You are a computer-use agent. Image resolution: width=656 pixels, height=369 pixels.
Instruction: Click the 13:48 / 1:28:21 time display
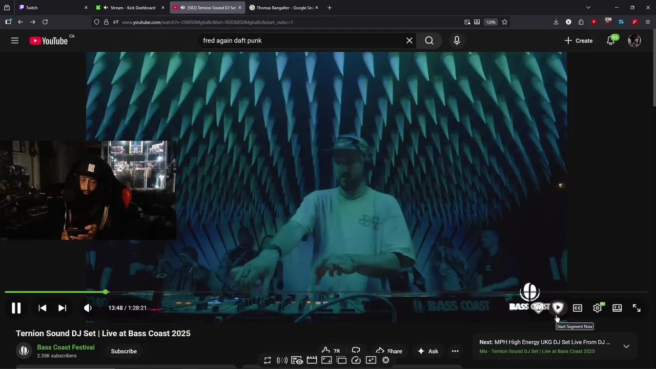128,308
